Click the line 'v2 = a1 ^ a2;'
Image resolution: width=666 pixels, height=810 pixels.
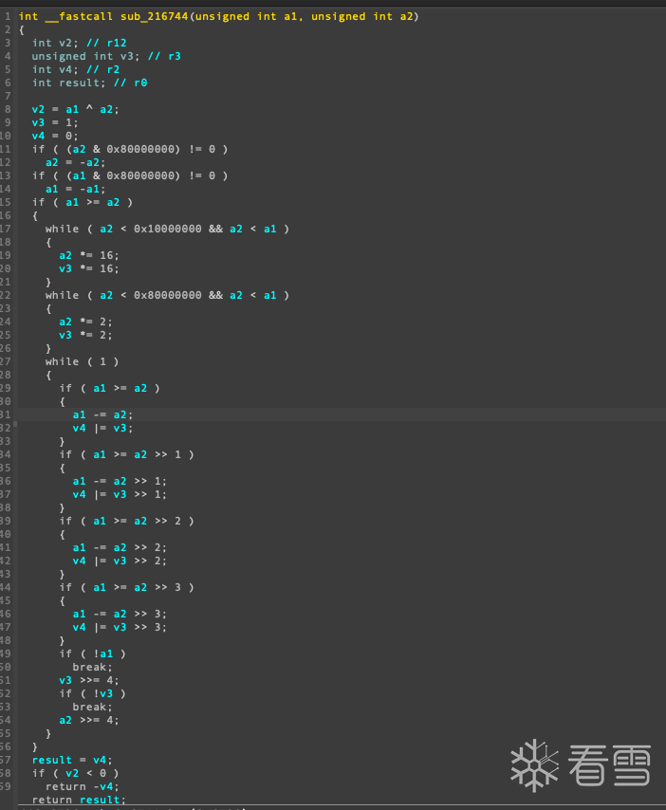tap(76, 109)
